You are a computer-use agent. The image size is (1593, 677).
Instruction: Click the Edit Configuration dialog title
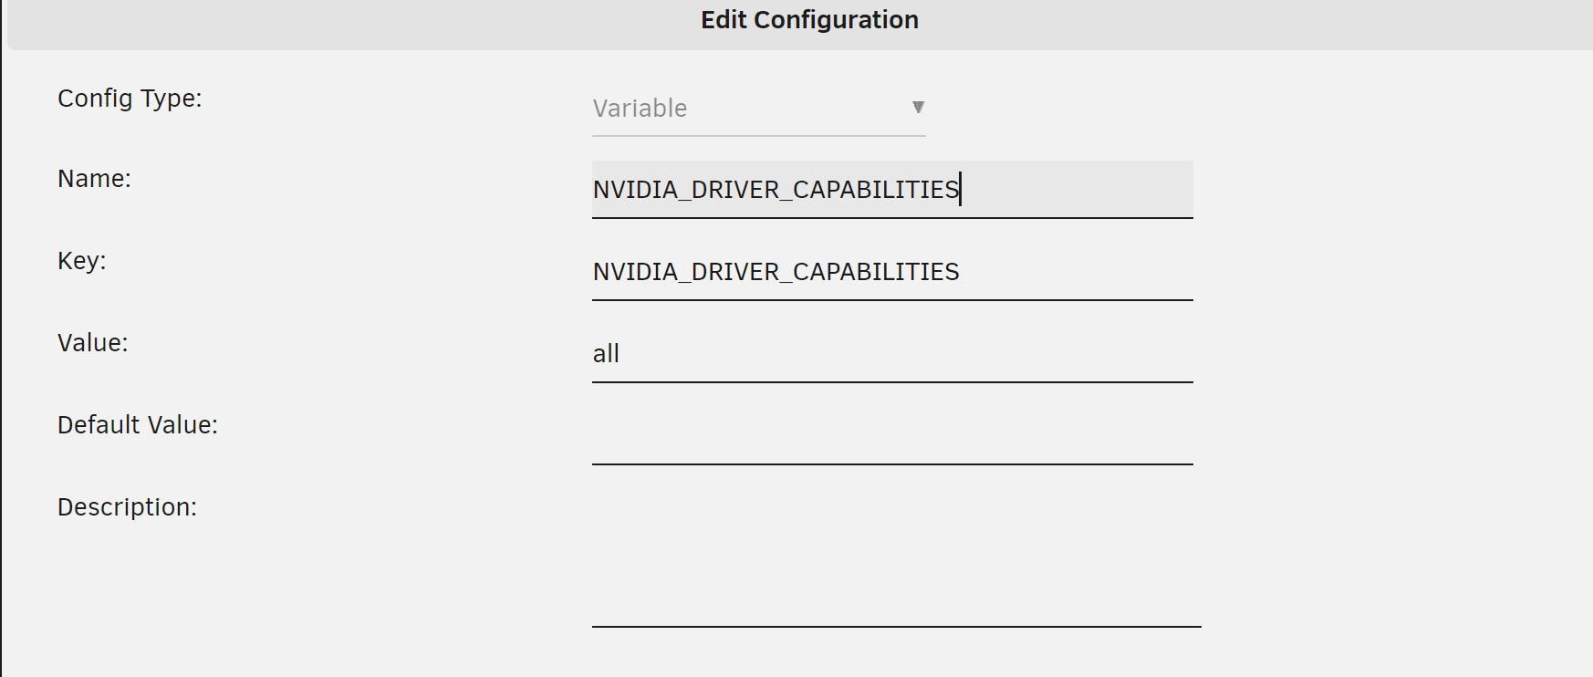tap(809, 20)
